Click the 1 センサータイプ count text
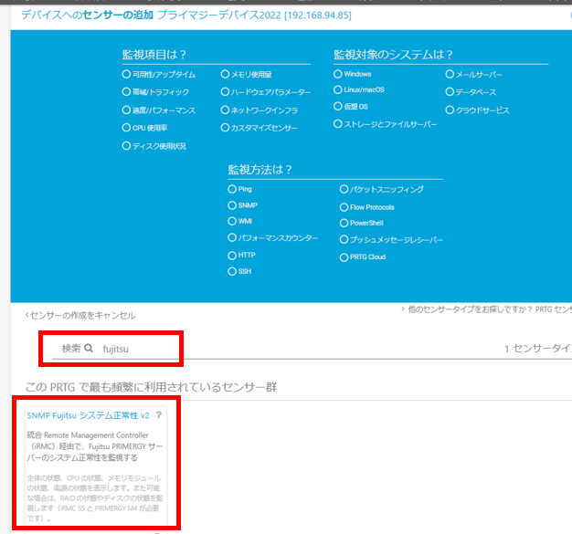The height and width of the screenshot is (534, 572). [x=538, y=349]
